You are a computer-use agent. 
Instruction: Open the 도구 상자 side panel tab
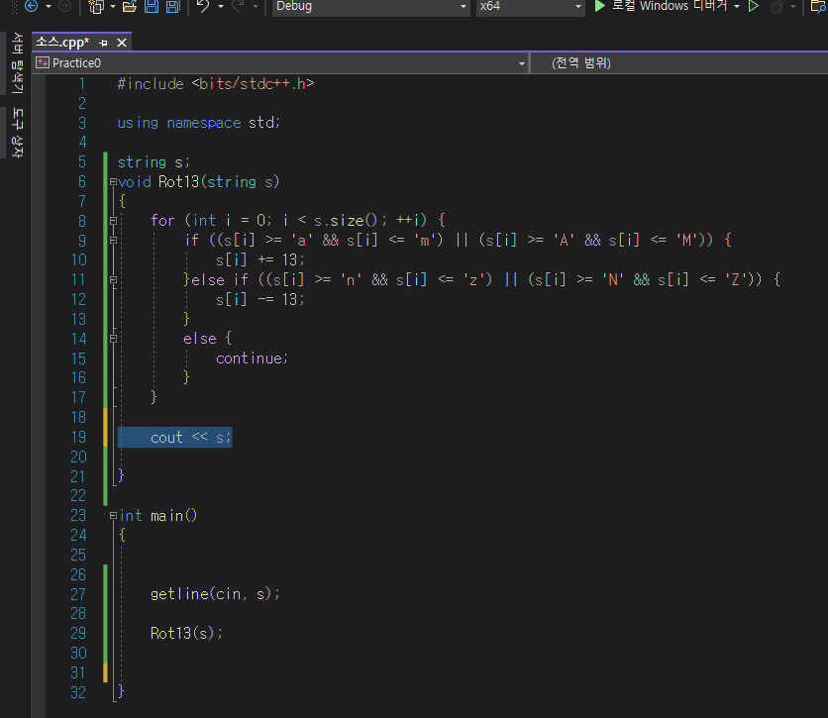coord(17,132)
